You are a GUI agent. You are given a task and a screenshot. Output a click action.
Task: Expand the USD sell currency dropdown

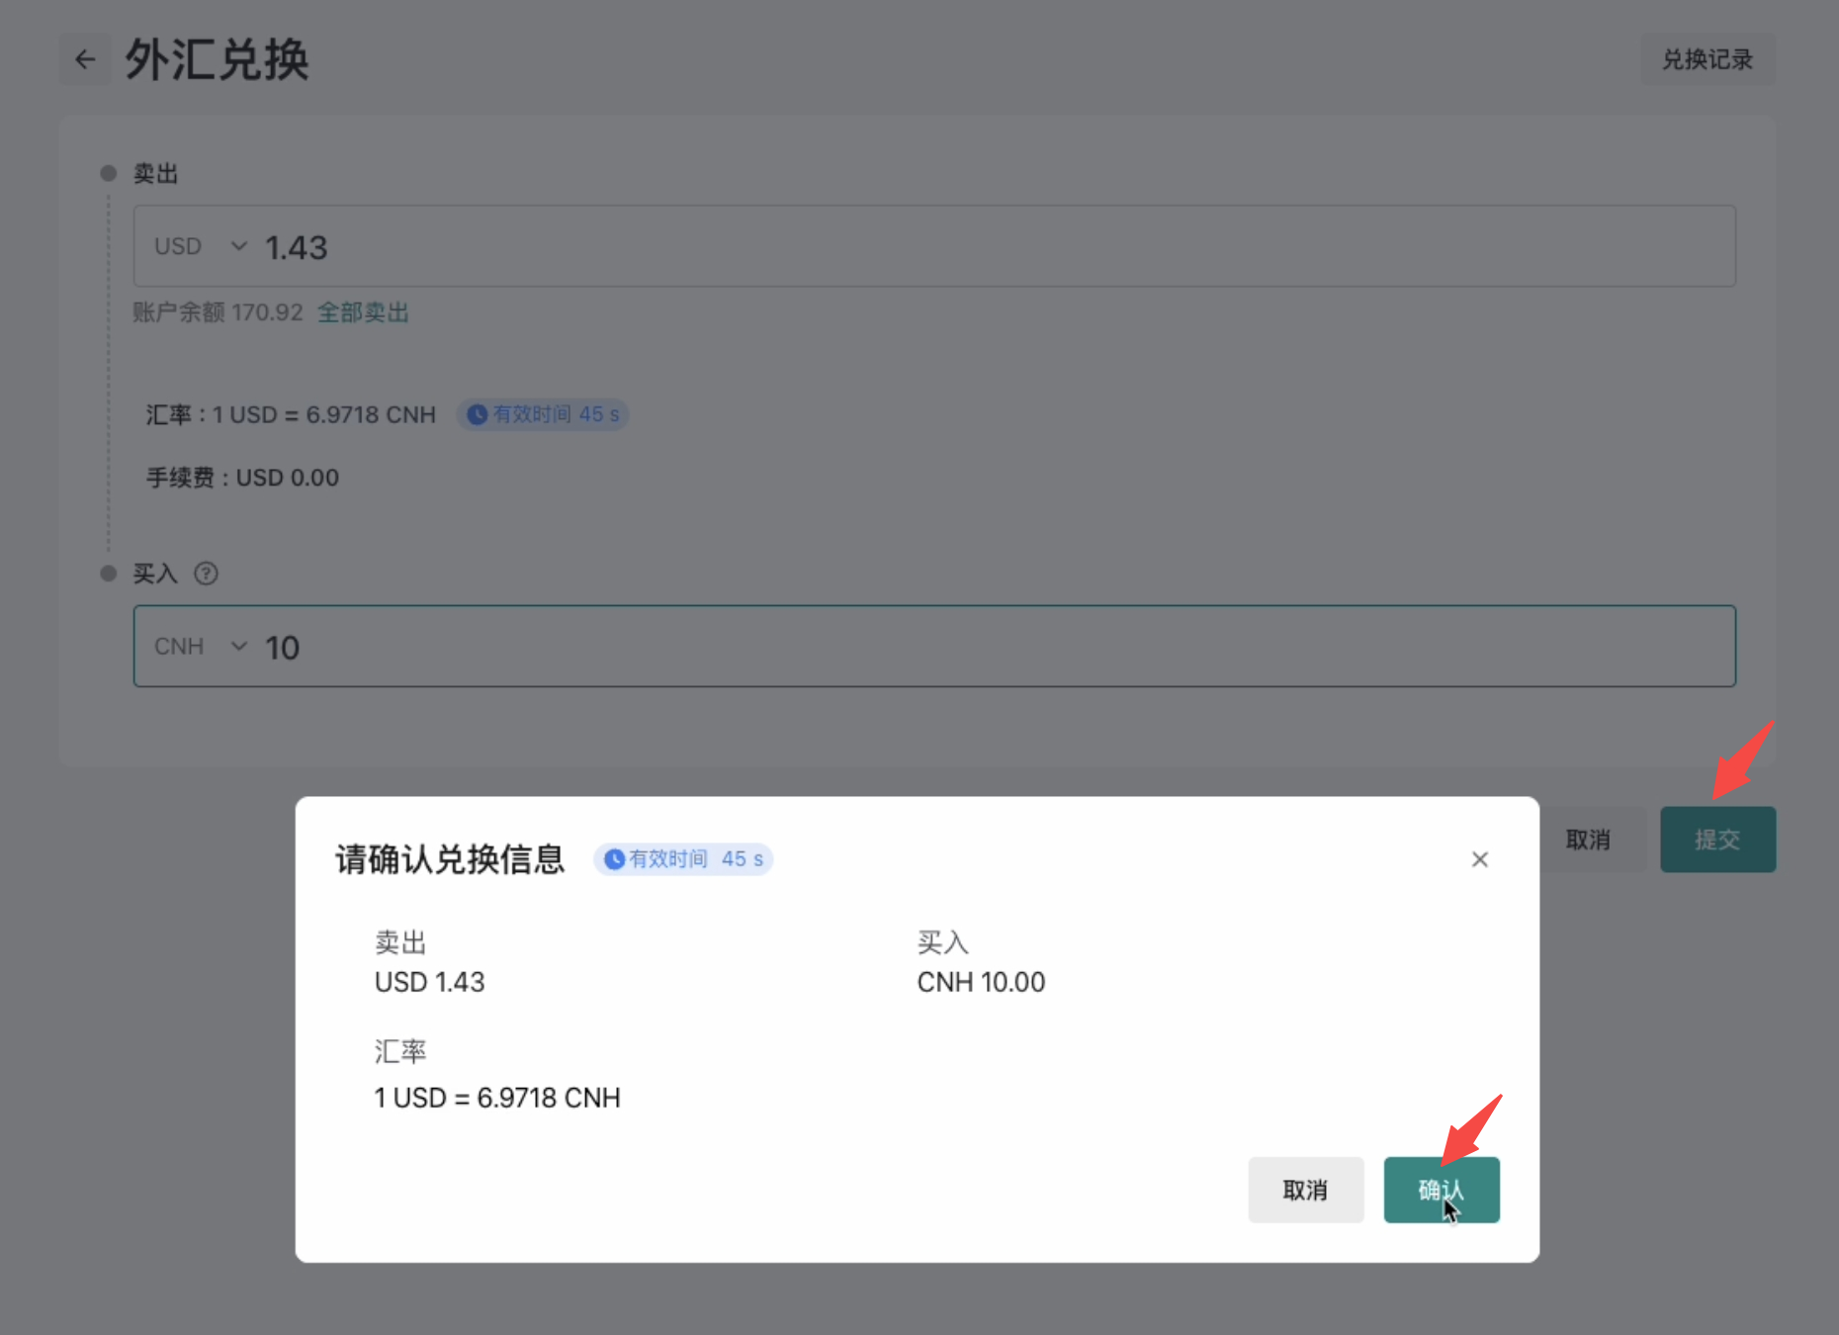pos(199,246)
